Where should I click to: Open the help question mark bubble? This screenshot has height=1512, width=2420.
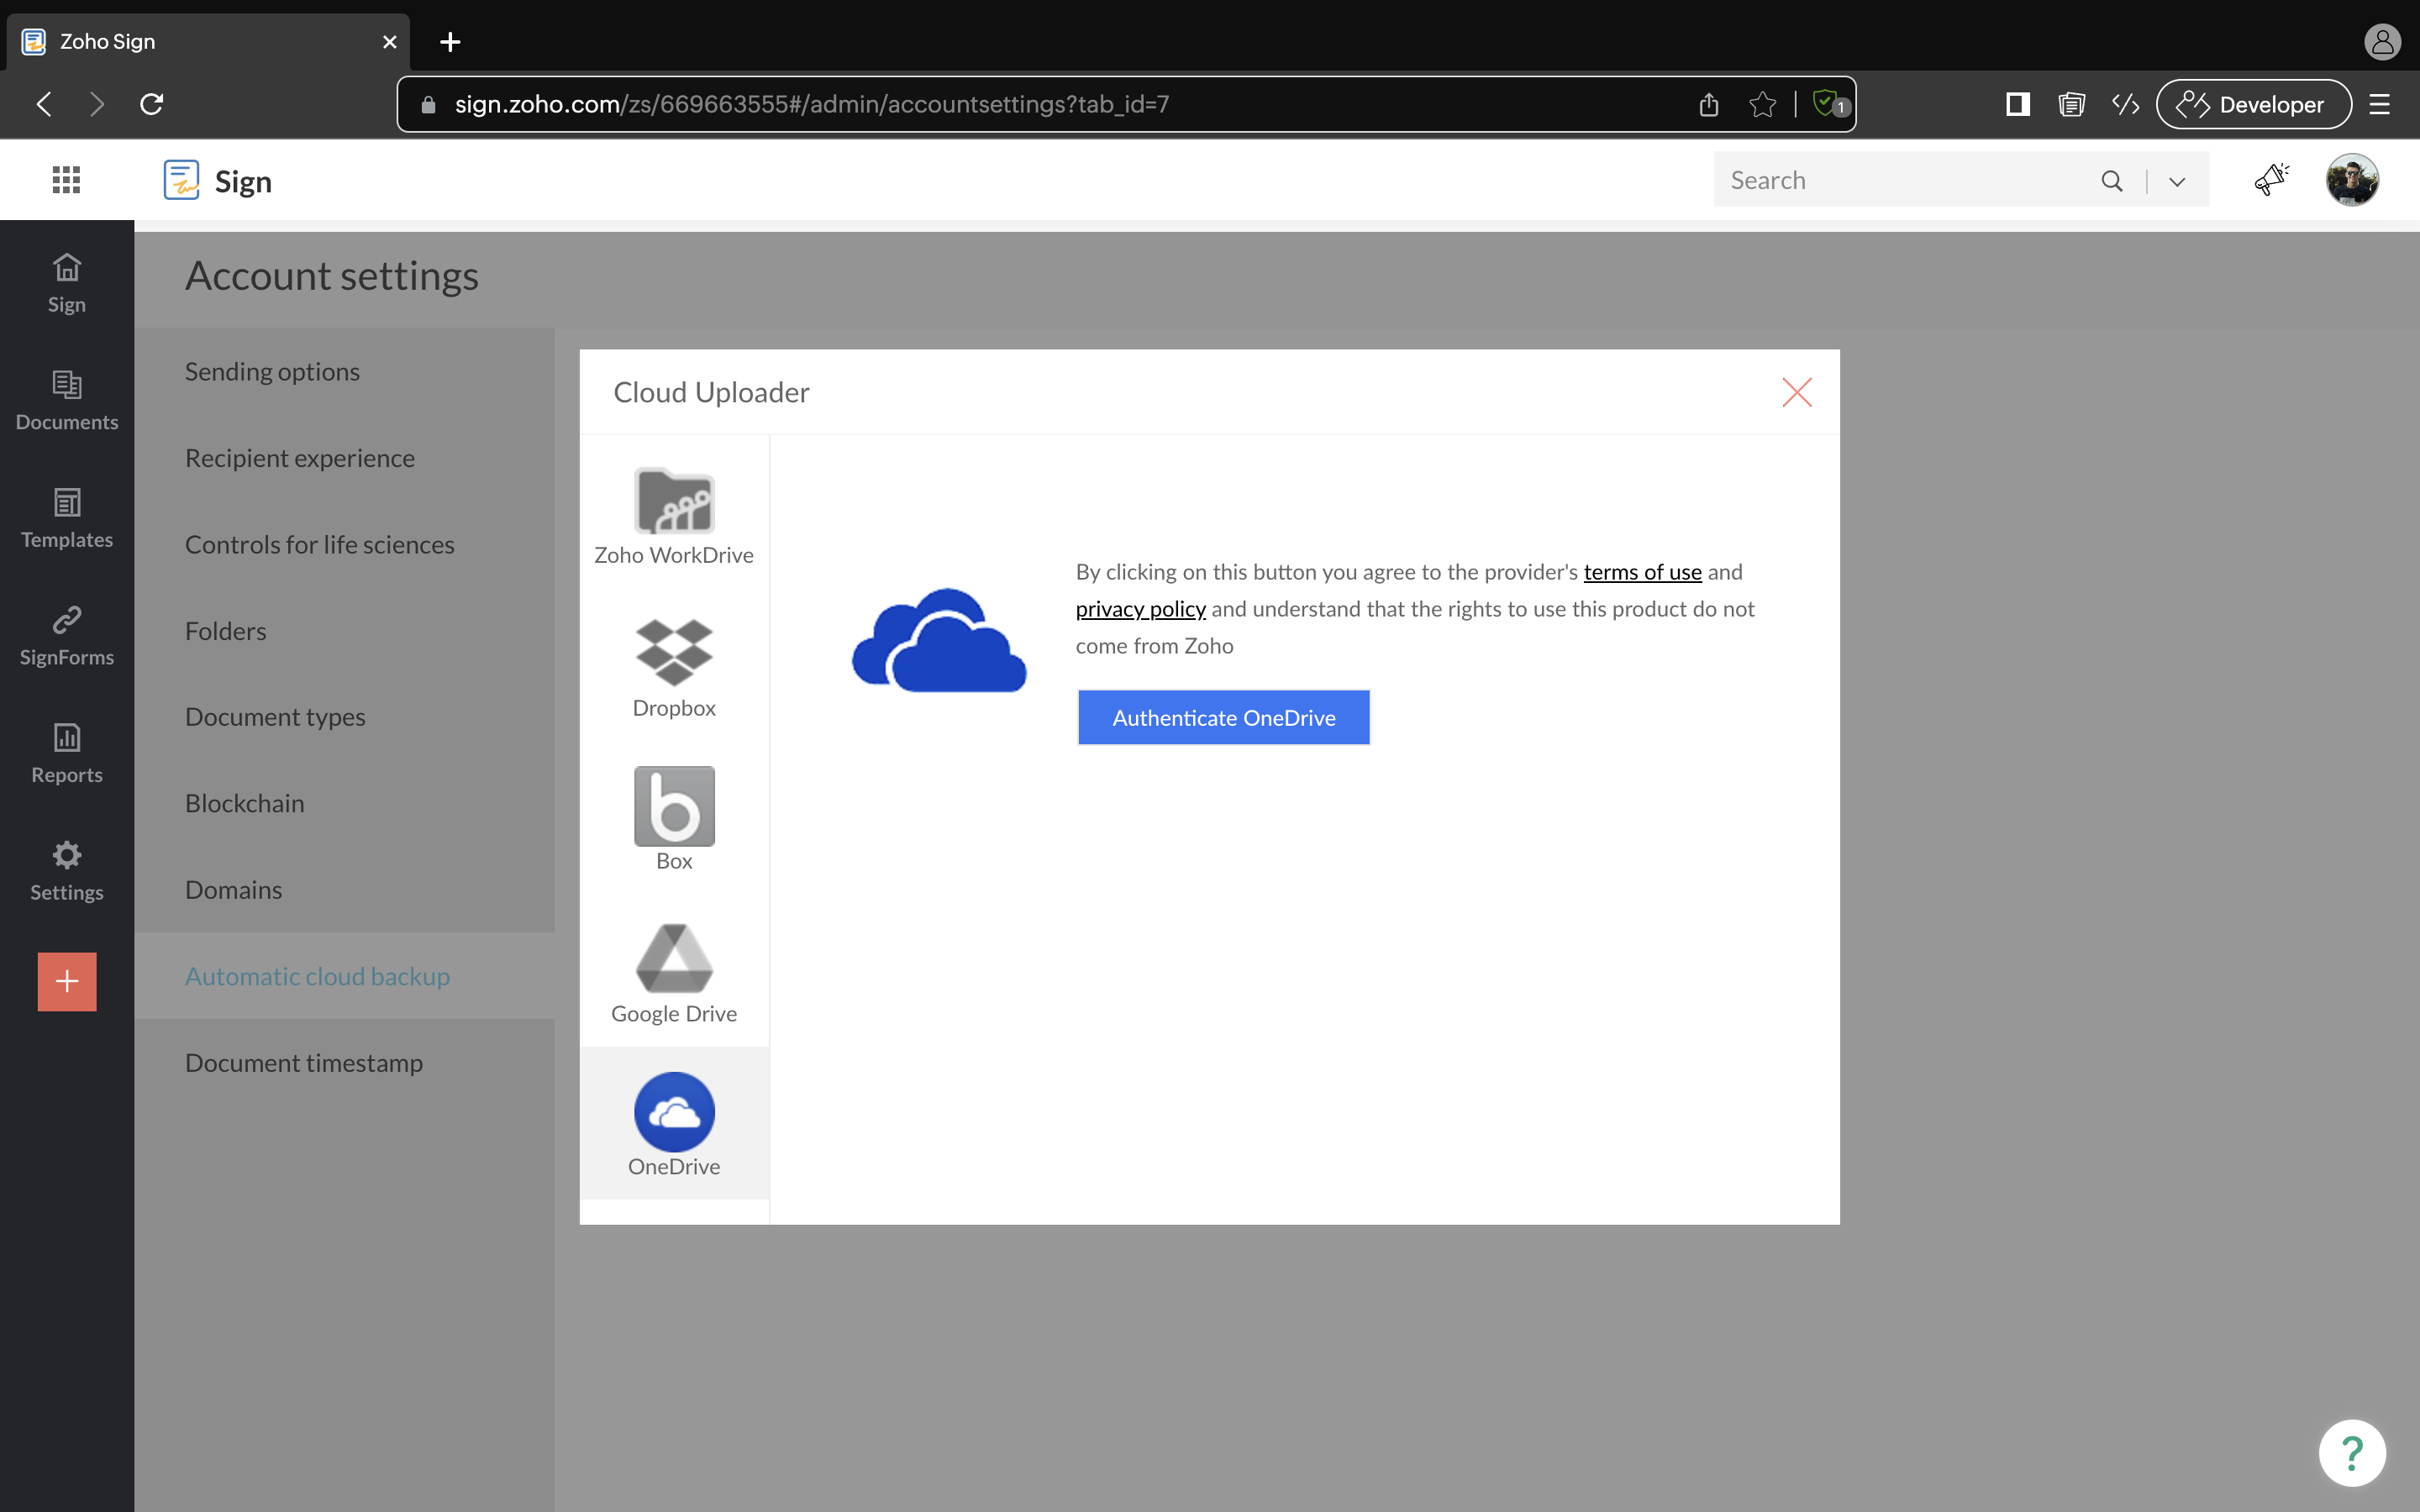(x=2351, y=1452)
